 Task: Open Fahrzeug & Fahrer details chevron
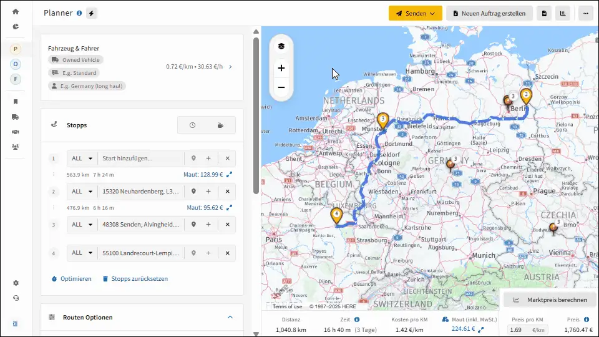point(230,67)
